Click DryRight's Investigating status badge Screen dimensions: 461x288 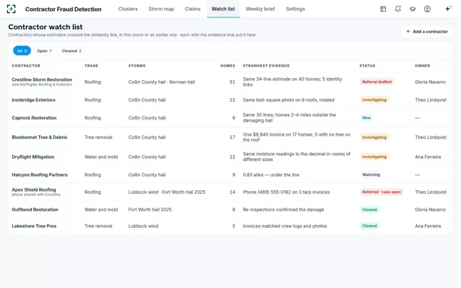coord(374,157)
